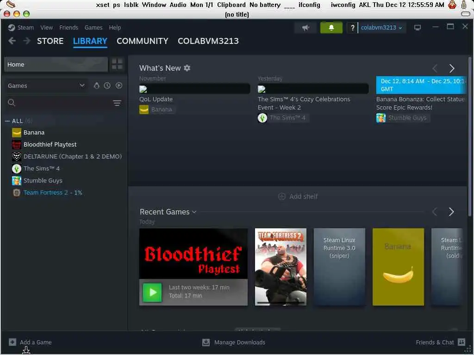Show next What's New items arrow
This screenshot has height=355, width=474.
[x=452, y=68]
